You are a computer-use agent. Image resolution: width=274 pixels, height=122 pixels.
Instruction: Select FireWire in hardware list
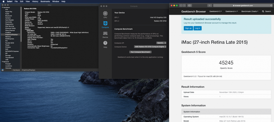(8, 33)
